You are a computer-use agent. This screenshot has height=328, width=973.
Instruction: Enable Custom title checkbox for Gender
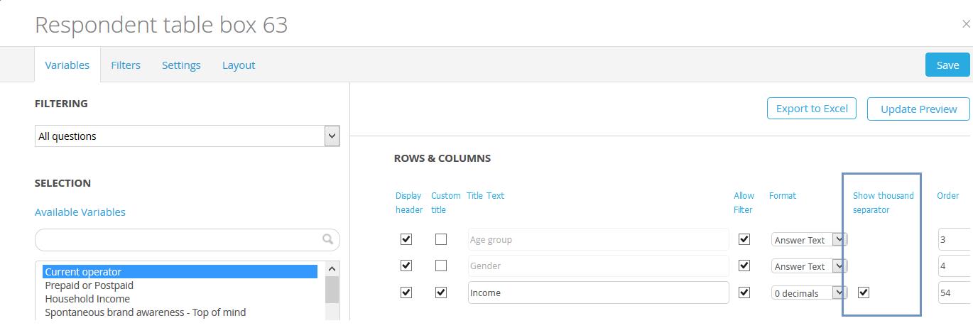(441, 266)
